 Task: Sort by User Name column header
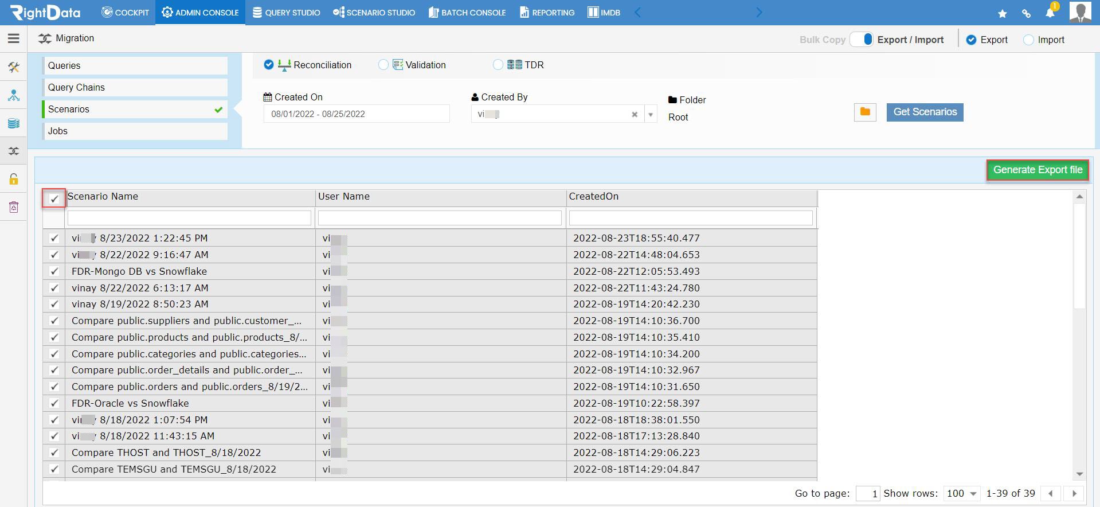click(x=441, y=197)
